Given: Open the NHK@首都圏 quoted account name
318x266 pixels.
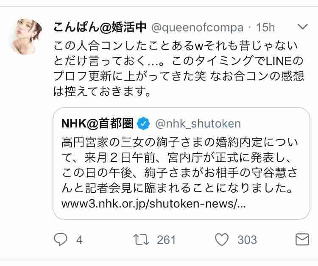Looking at the screenshot, I should tap(97, 123).
